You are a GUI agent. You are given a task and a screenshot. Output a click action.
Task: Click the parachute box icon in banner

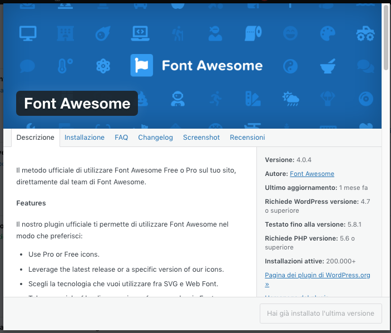point(328,99)
